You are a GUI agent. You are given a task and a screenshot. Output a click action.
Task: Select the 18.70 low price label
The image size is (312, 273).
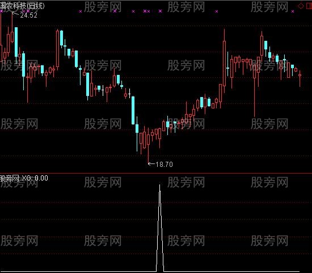[x=164, y=164]
